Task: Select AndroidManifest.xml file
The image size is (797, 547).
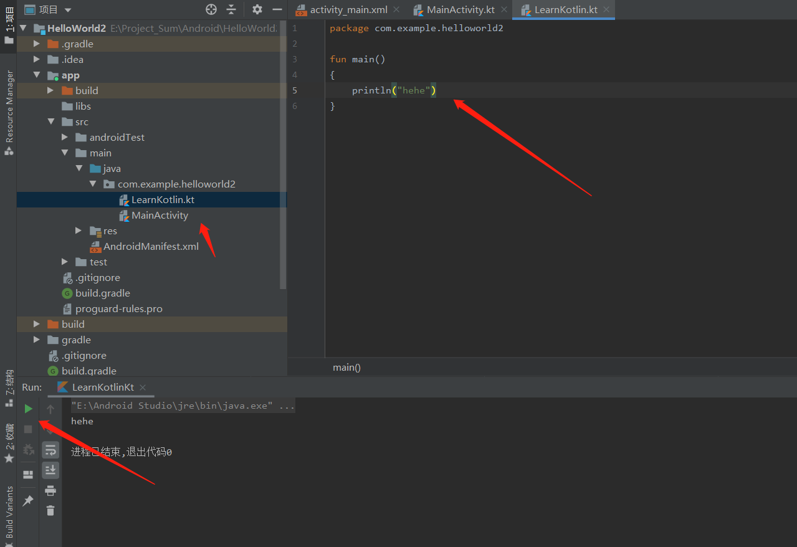Action: 151,246
